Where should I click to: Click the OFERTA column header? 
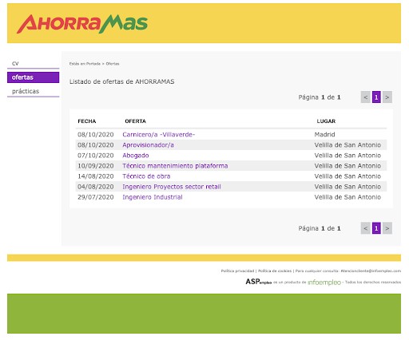tap(135, 121)
